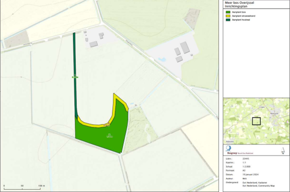Click the yellow Aanplant struweelrand legend swatch
This screenshot has width=290, height=192.
[x=228, y=16]
